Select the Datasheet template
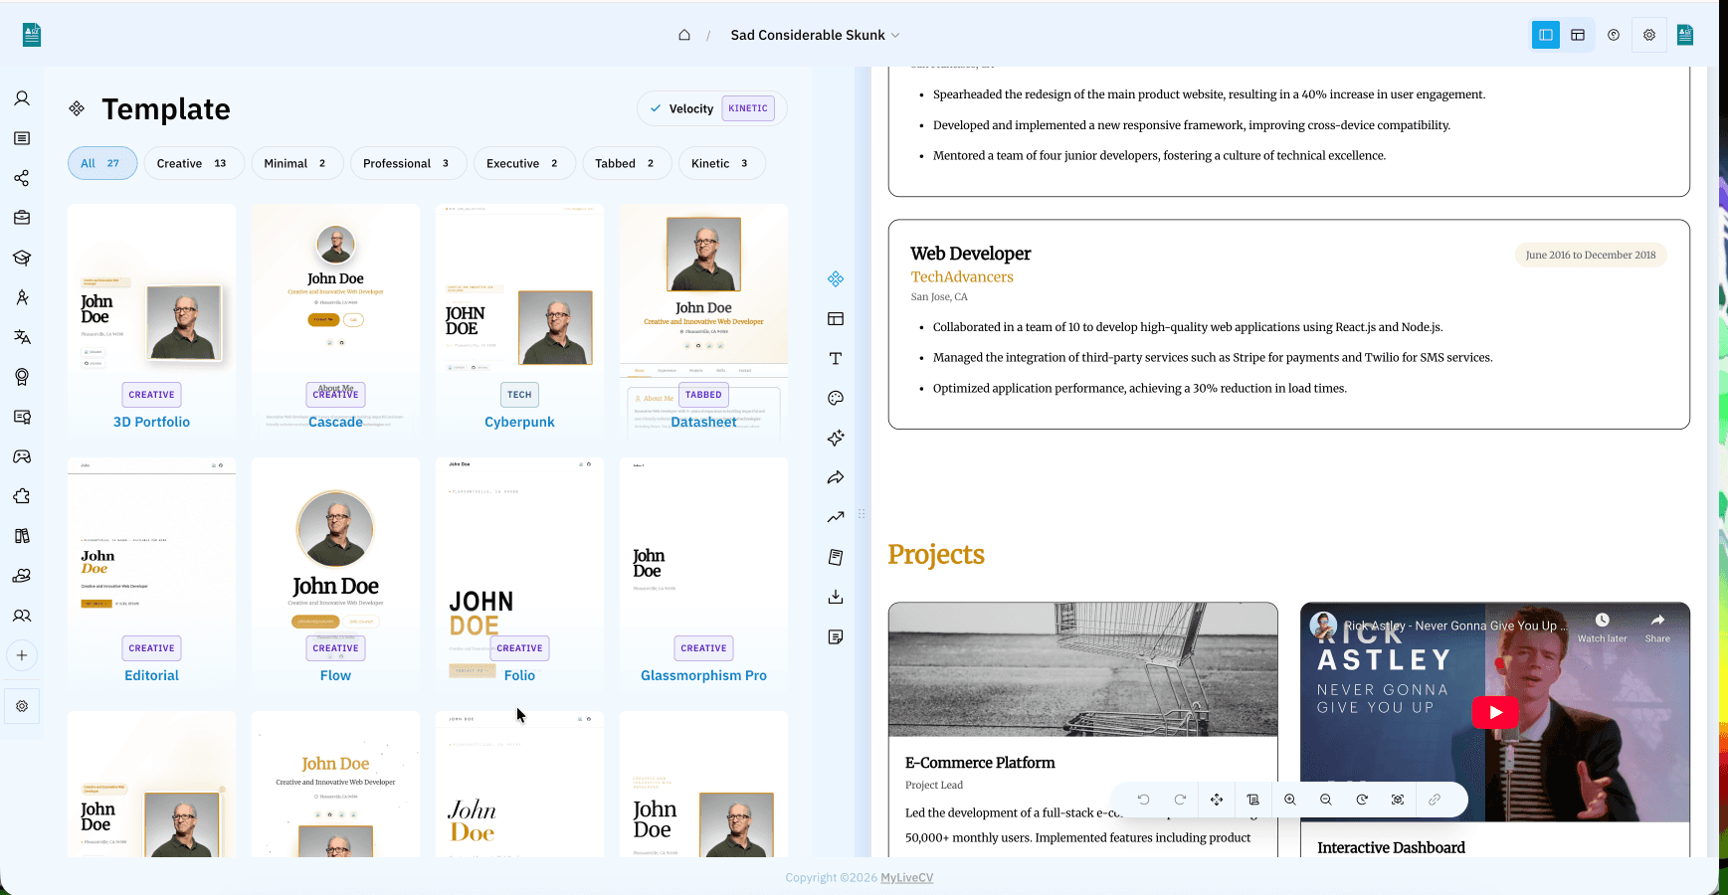The image size is (1728, 895). [x=703, y=321]
